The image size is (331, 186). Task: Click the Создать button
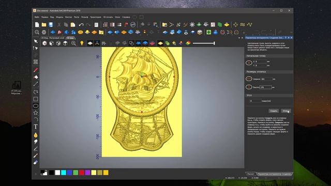[274, 111]
